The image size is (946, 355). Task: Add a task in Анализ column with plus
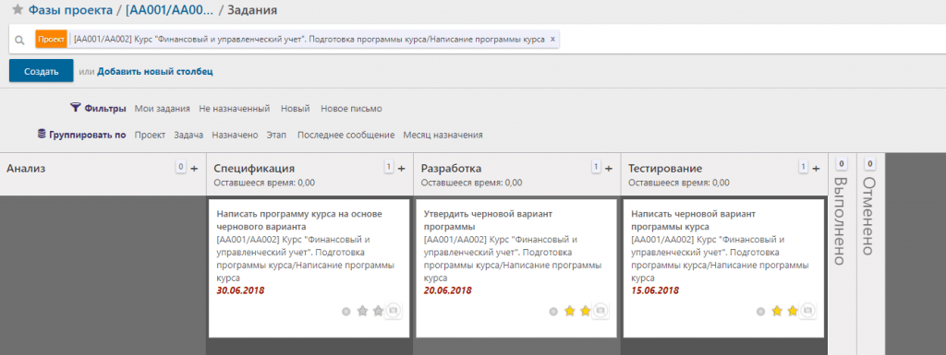194,169
